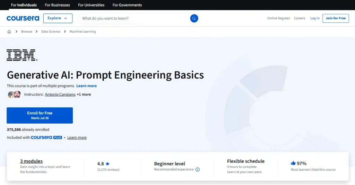This screenshot has width=355, height=185.
Task: Open the Recommended experience info icon
Action: click(198, 169)
